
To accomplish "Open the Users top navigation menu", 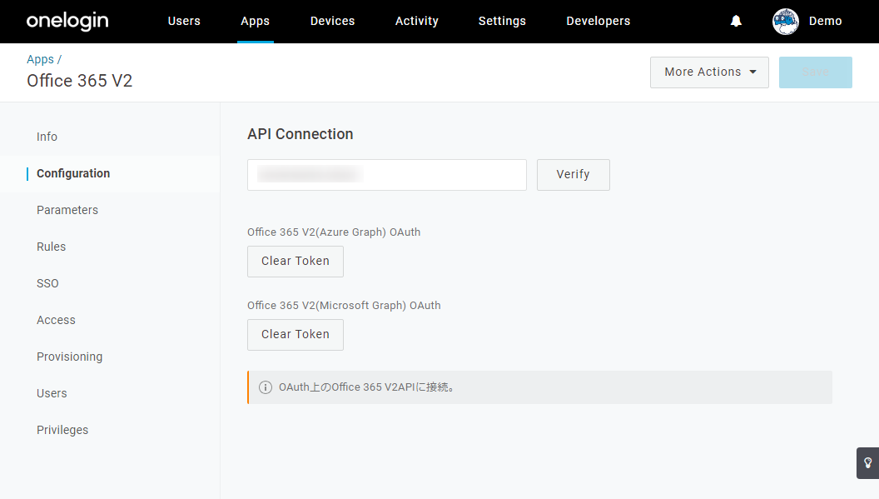I will pos(184,22).
